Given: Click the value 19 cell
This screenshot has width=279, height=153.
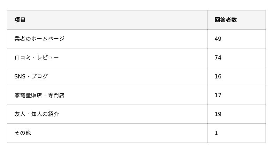Looking at the screenshot, I should pyautogui.click(x=218, y=114).
